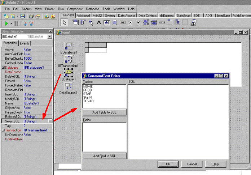
Task: Pick the ComboBox component
Action: point(154,22)
